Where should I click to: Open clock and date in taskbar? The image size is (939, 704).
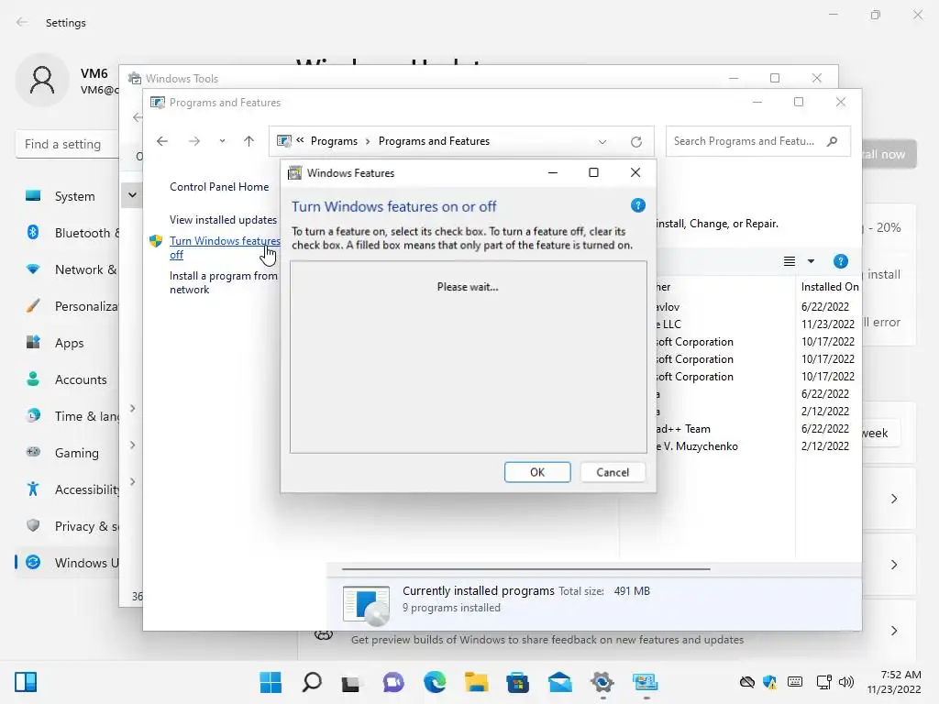pos(893,682)
